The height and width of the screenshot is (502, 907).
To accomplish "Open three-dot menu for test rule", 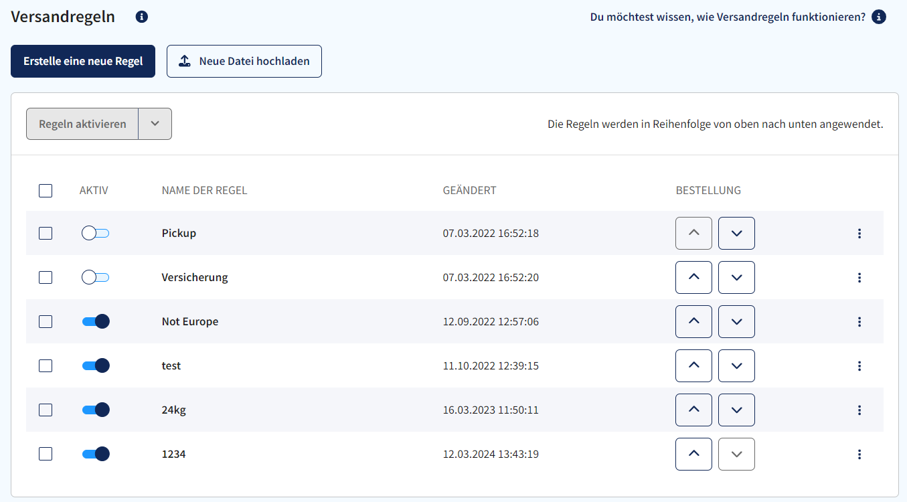I will pyautogui.click(x=859, y=366).
